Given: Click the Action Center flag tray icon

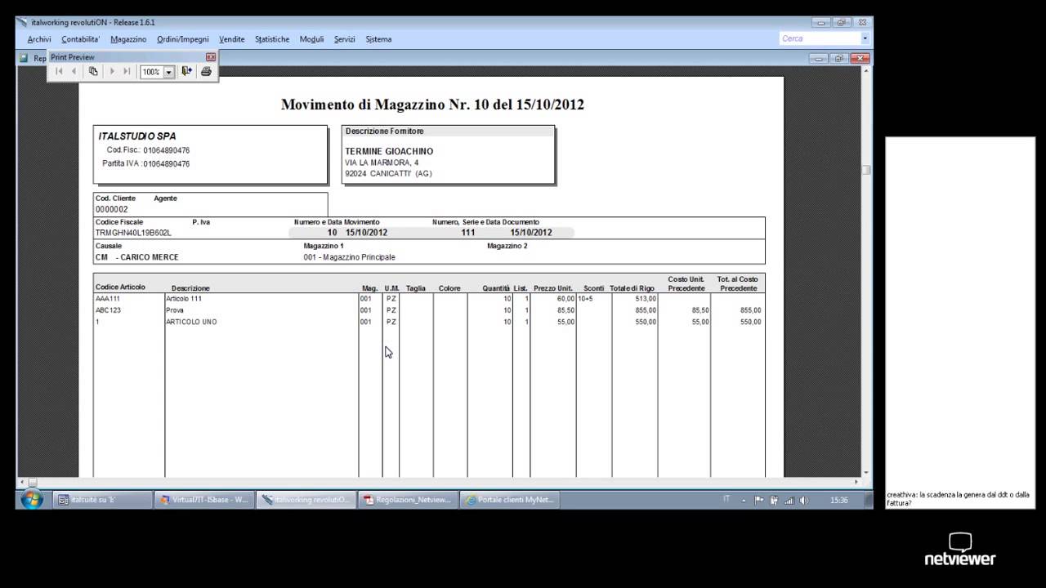Looking at the screenshot, I should click(759, 500).
